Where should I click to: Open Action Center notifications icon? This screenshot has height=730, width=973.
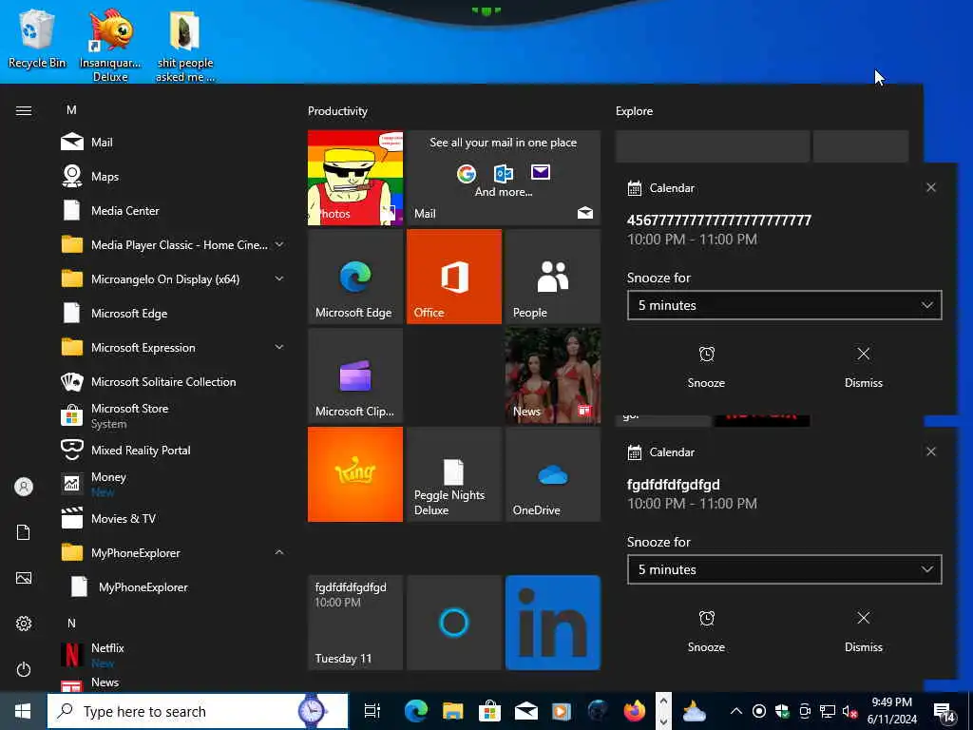coord(945,711)
